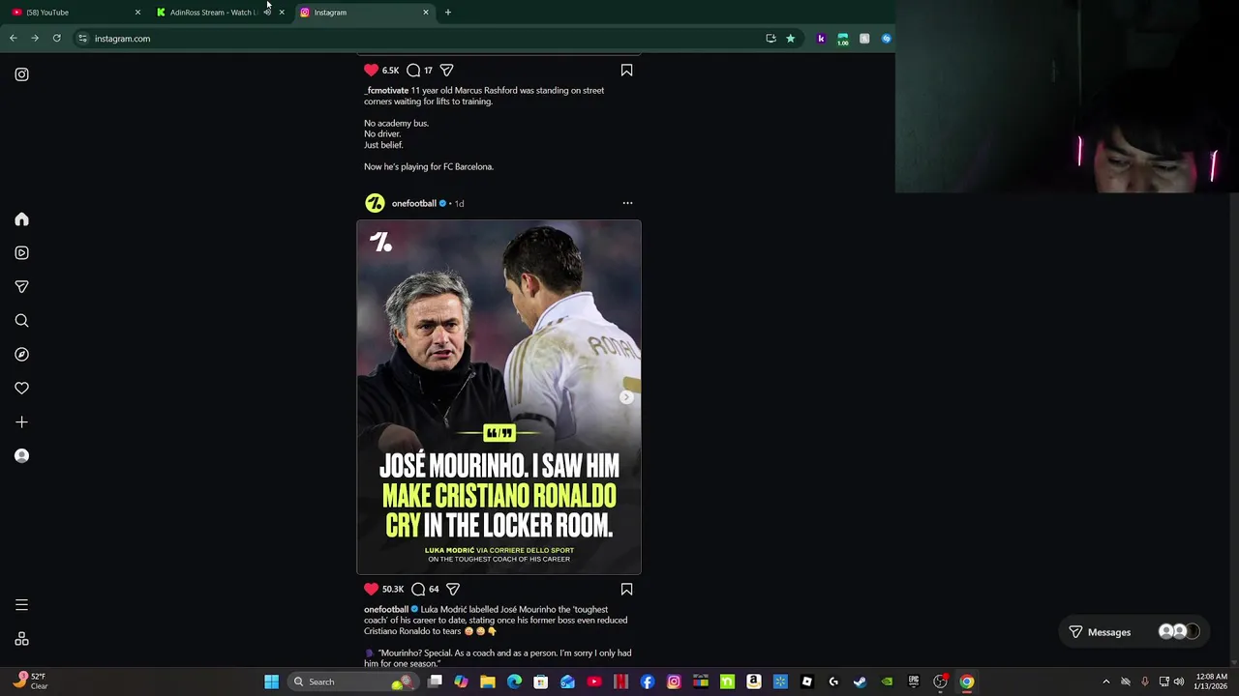The image size is (1239, 696).
Task: Open Notifications heart icon in sidebar
Action: (21, 389)
